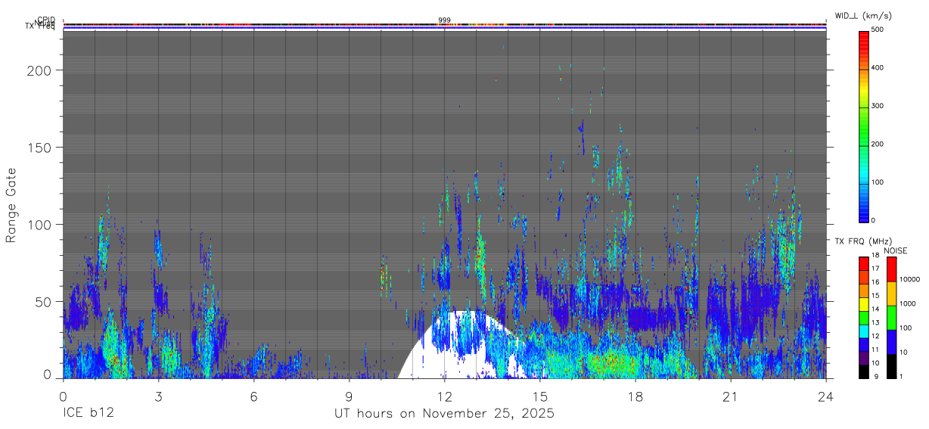
Task: Click the '12' label on the TX FRQ legend
Action: (x=875, y=336)
